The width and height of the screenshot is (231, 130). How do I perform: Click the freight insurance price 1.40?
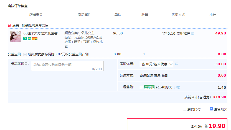(222, 88)
